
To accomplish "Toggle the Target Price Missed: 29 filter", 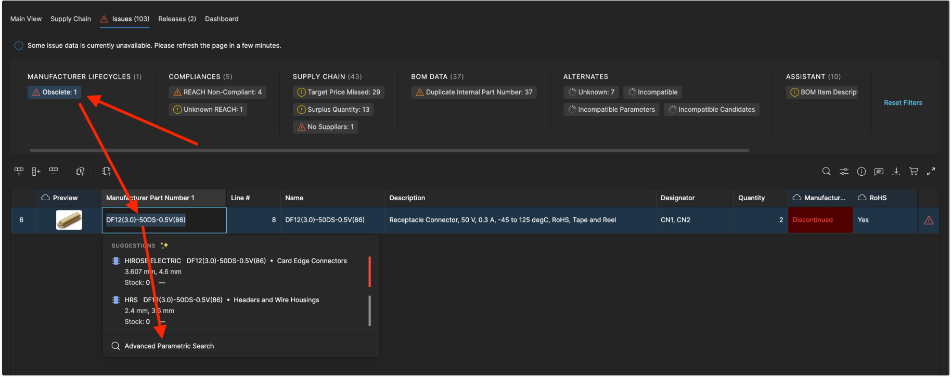I will [x=339, y=92].
